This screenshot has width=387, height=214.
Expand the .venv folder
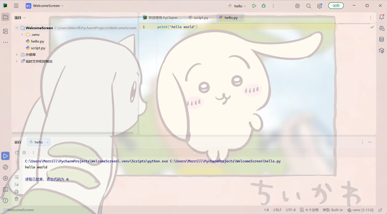(x=22, y=35)
